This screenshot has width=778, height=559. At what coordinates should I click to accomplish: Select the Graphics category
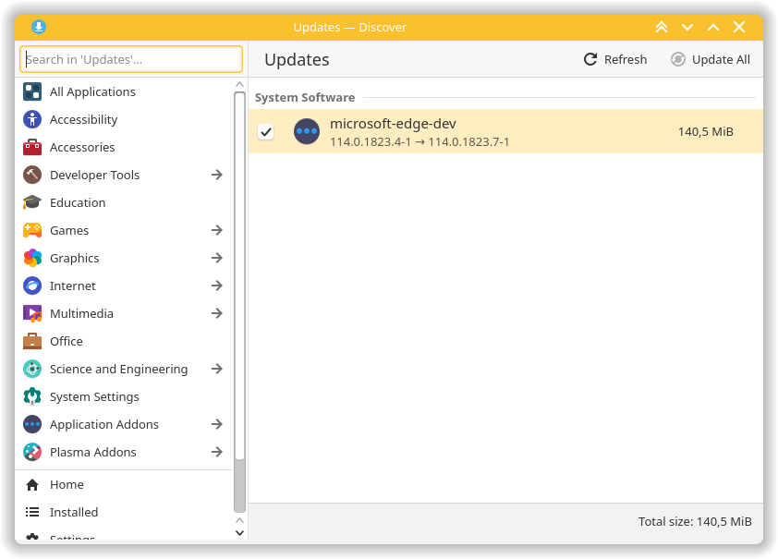coord(74,258)
